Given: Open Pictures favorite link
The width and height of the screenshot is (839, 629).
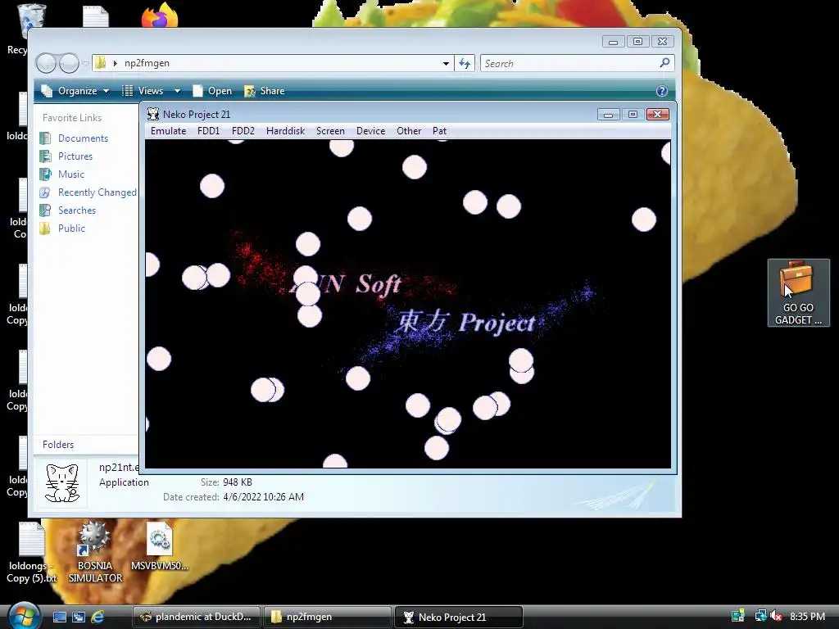Looking at the screenshot, I should point(75,156).
